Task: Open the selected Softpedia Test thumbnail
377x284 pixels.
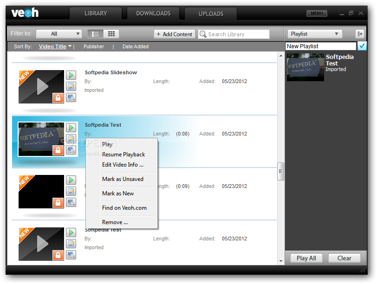Action: point(41,139)
